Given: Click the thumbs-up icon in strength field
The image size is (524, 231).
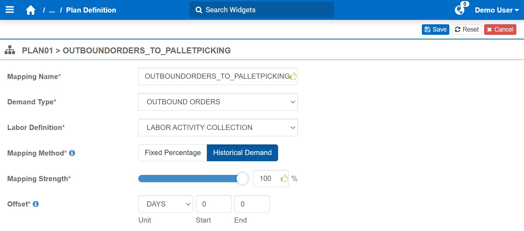Looking at the screenshot, I should (x=284, y=178).
